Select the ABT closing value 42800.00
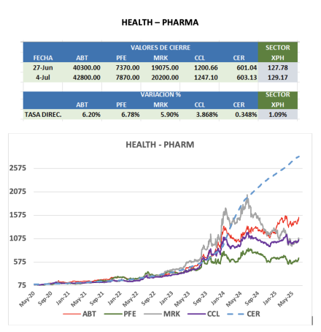The image size is (321, 332). (87, 78)
